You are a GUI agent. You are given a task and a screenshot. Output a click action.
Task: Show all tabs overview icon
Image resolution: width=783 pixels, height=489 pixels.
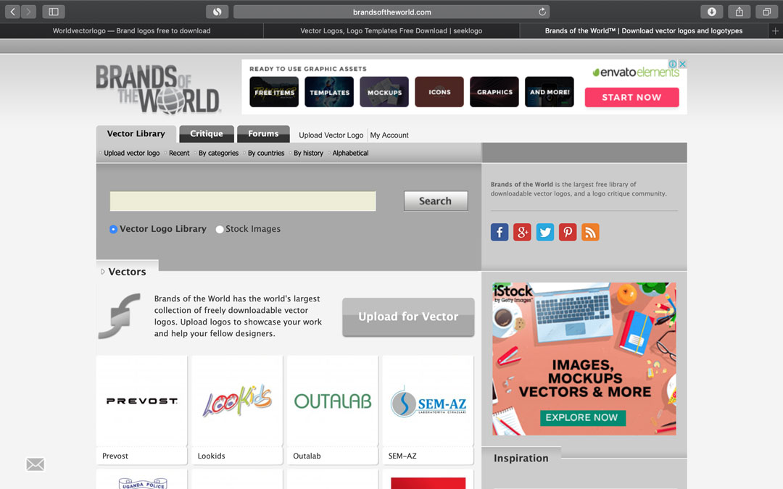766,12
